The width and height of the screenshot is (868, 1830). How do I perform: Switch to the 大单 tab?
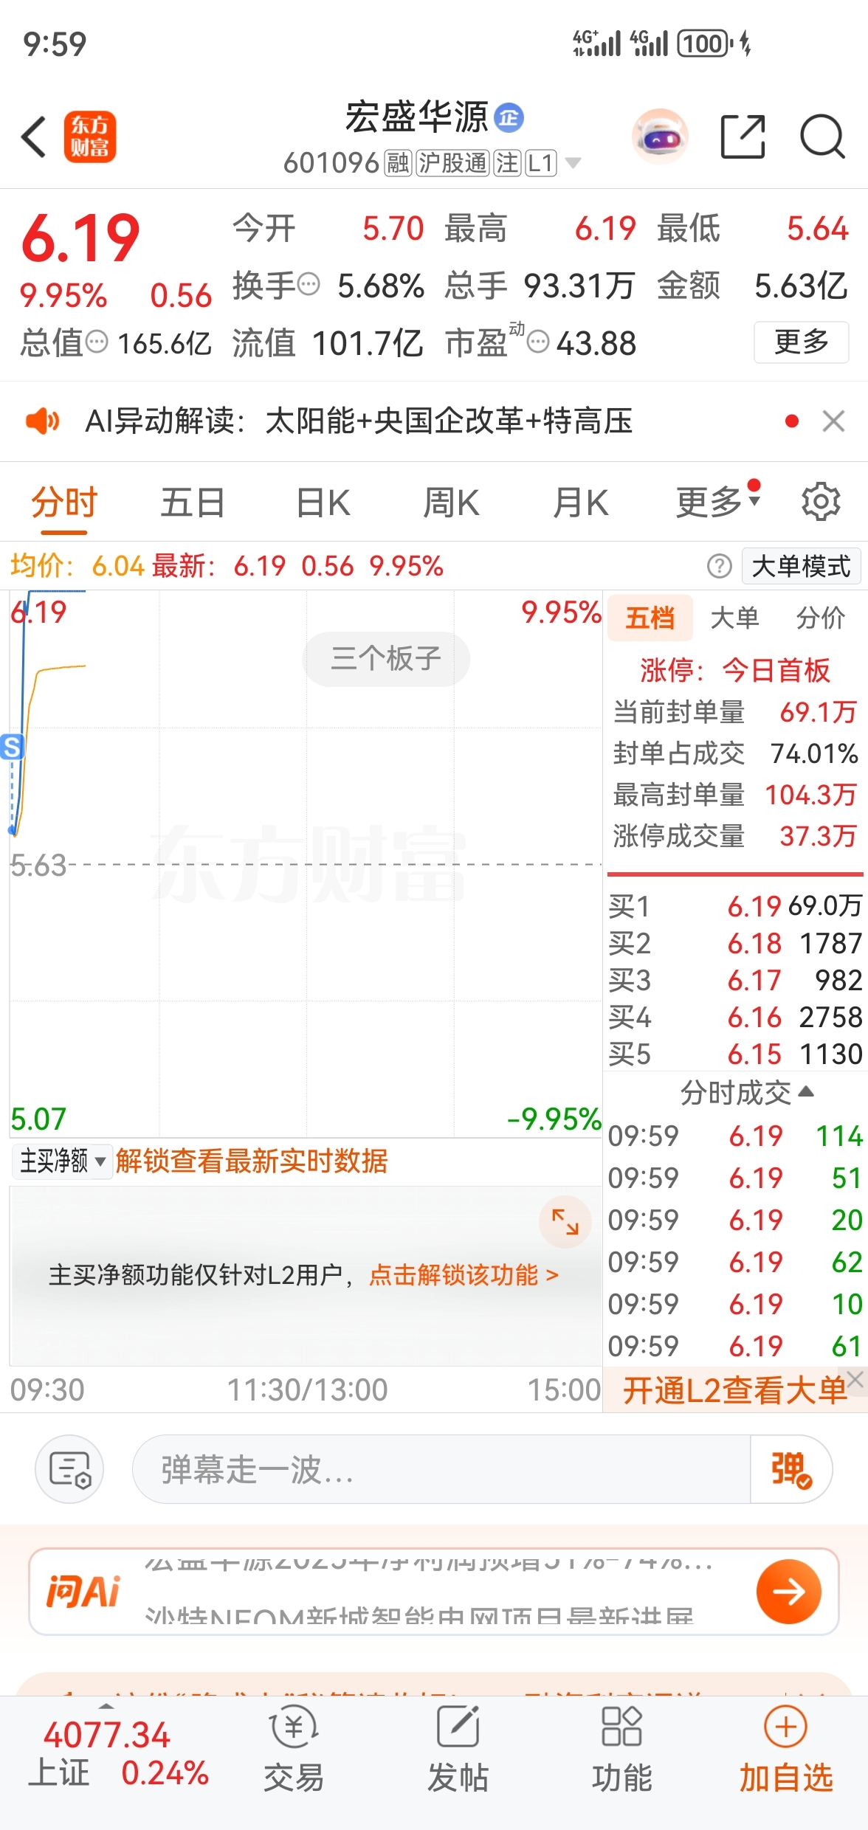click(734, 618)
